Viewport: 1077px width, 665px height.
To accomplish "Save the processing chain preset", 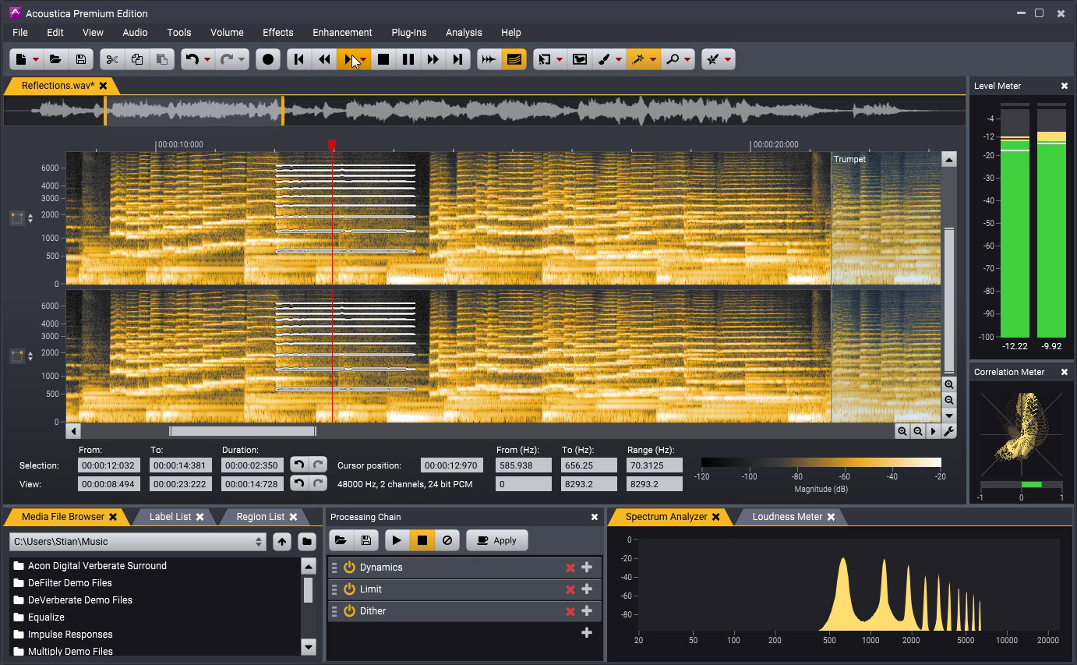I will (x=365, y=540).
